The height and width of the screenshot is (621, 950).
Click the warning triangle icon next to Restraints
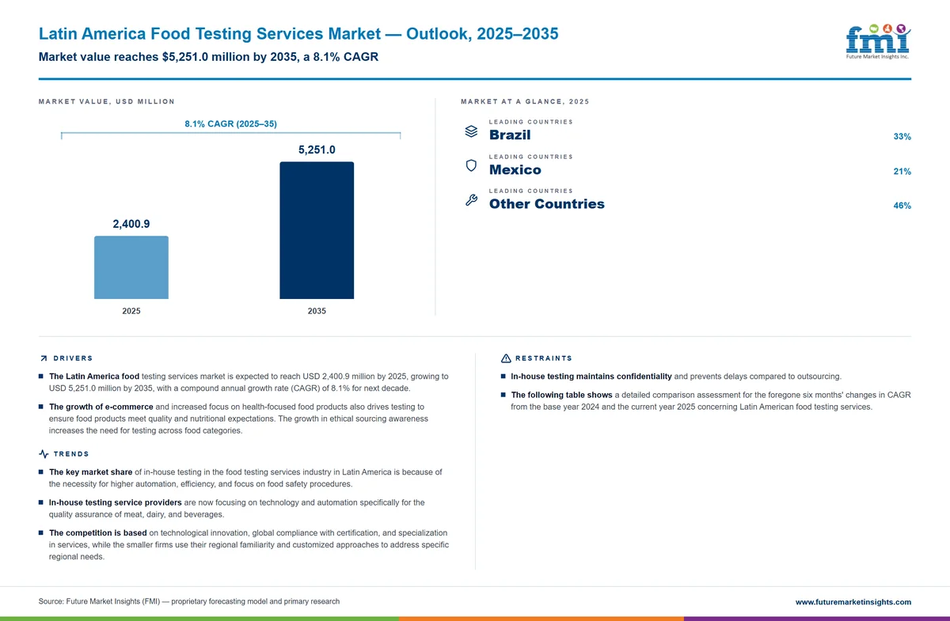click(506, 358)
